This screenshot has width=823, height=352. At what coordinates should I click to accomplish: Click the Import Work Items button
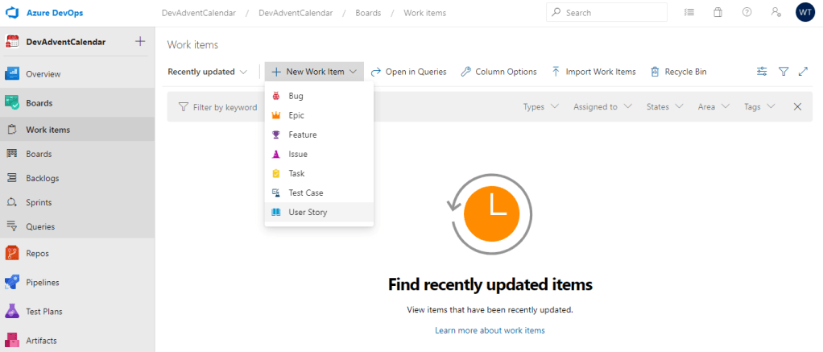pos(593,72)
